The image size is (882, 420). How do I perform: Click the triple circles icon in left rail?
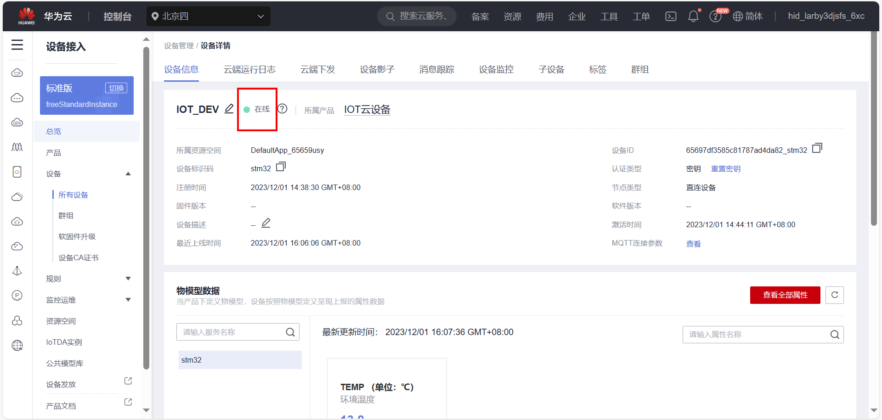click(17, 320)
